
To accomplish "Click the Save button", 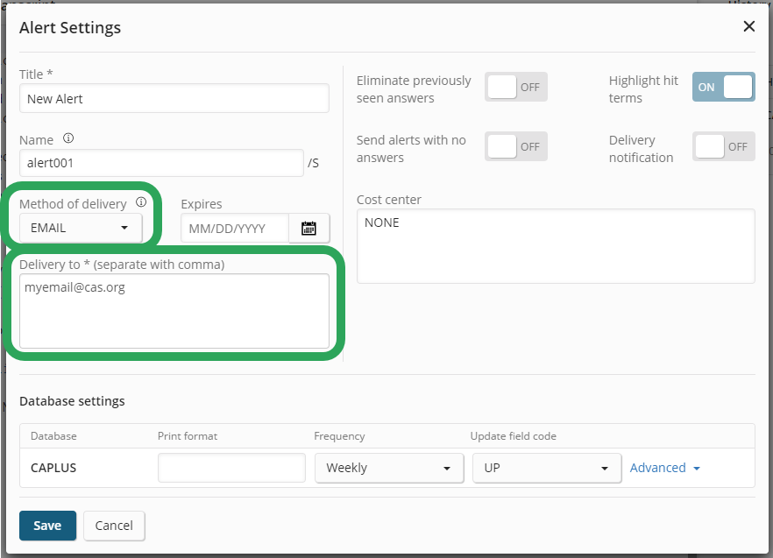I will pos(47,526).
